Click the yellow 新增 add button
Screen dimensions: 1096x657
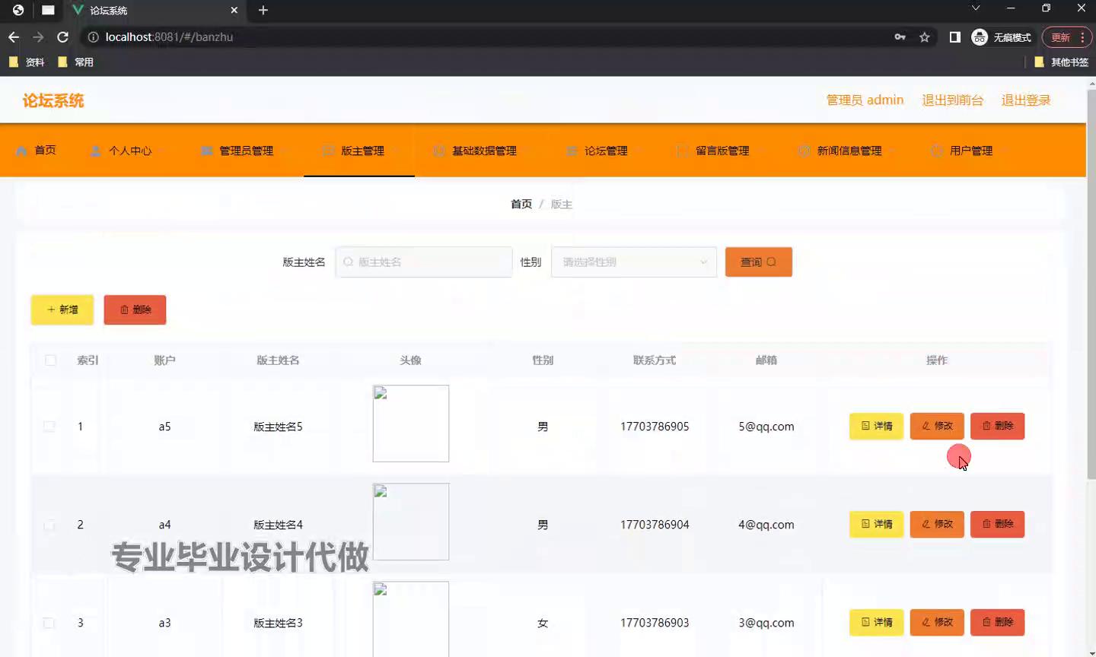point(62,309)
